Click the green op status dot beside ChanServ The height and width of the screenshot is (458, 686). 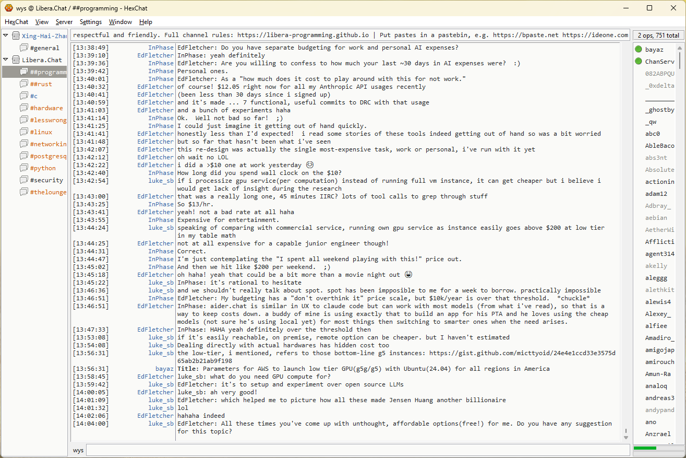(x=638, y=62)
